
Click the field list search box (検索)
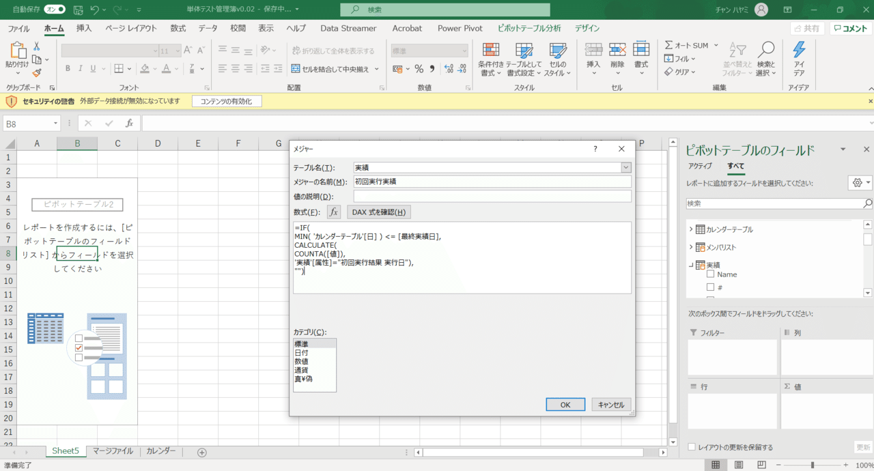tap(779, 203)
